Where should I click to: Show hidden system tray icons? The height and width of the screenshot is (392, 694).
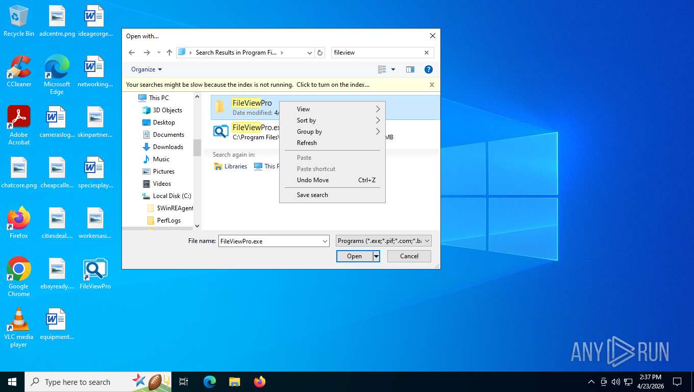tap(591, 382)
